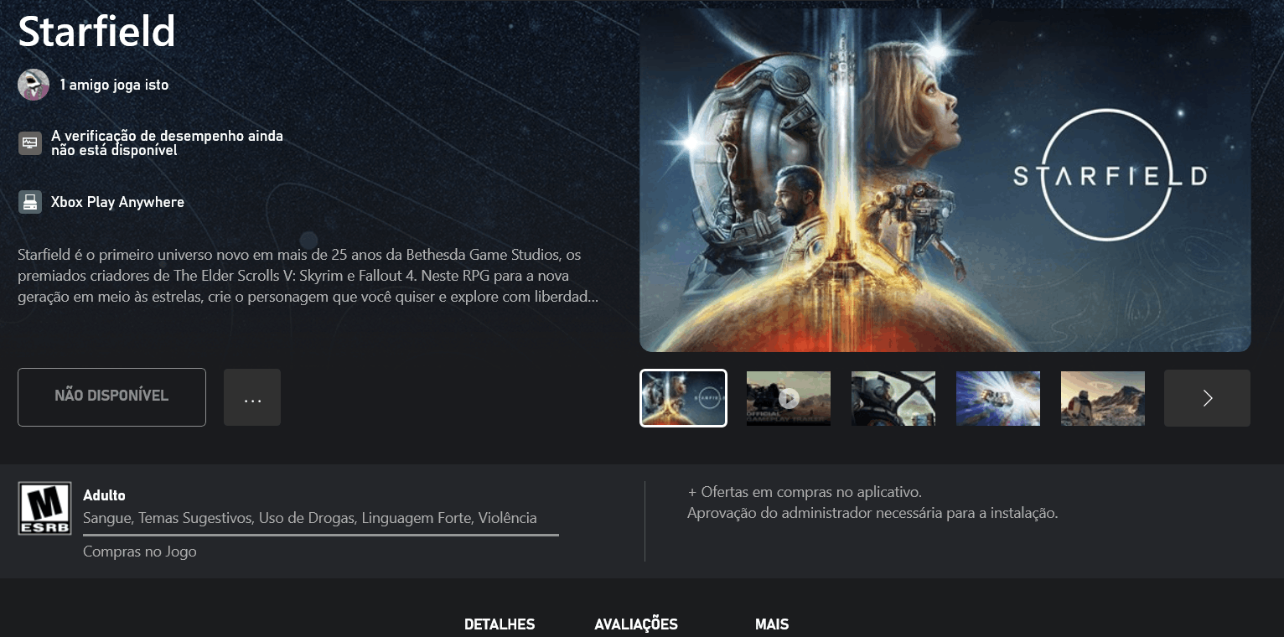Select the spaceship cockpit screenshot thumbnail
1284x637 pixels.
tap(893, 399)
